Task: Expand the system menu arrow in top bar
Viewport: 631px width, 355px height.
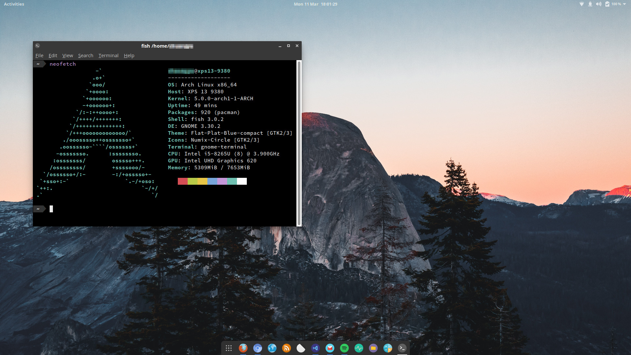Action: click(x=624, y=4)
